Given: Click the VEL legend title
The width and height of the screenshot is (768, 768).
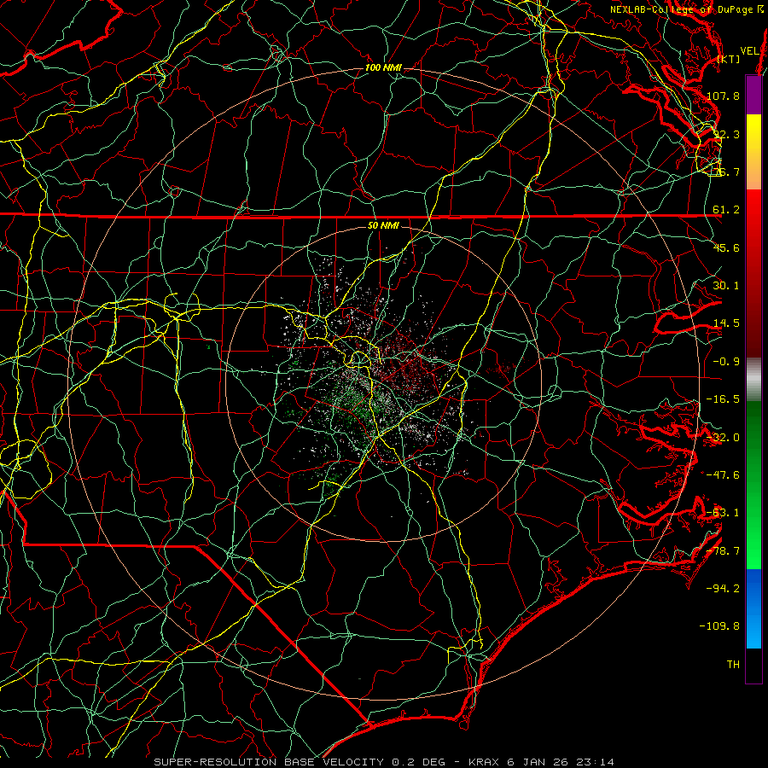Looking at the screenshot, I should click(749, 51).
